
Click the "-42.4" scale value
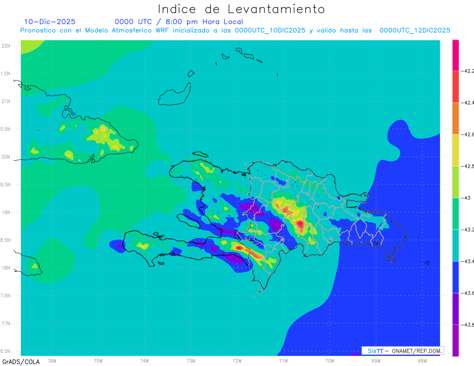(x=467, y=103)
